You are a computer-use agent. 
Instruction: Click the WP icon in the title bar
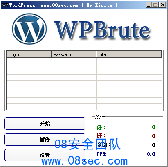(5, 5)
